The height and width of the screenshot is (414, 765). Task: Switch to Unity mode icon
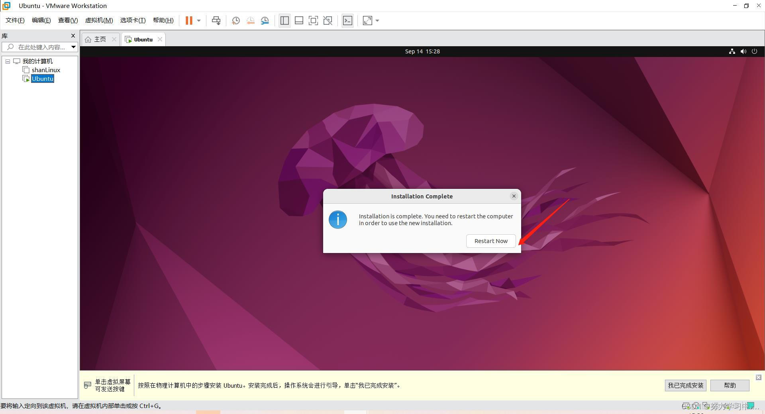coord(328,20)
